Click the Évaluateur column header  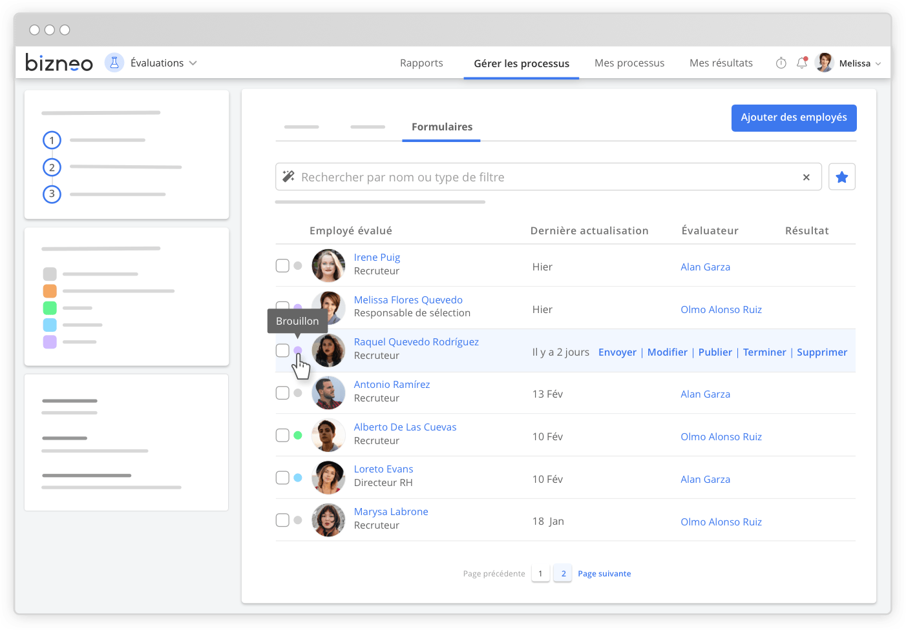tap(710, 230)
